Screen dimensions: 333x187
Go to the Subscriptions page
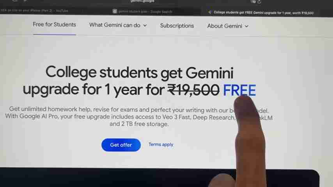[177, 26]
